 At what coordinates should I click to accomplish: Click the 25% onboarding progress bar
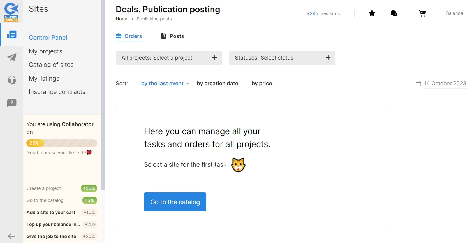[62, 143]
